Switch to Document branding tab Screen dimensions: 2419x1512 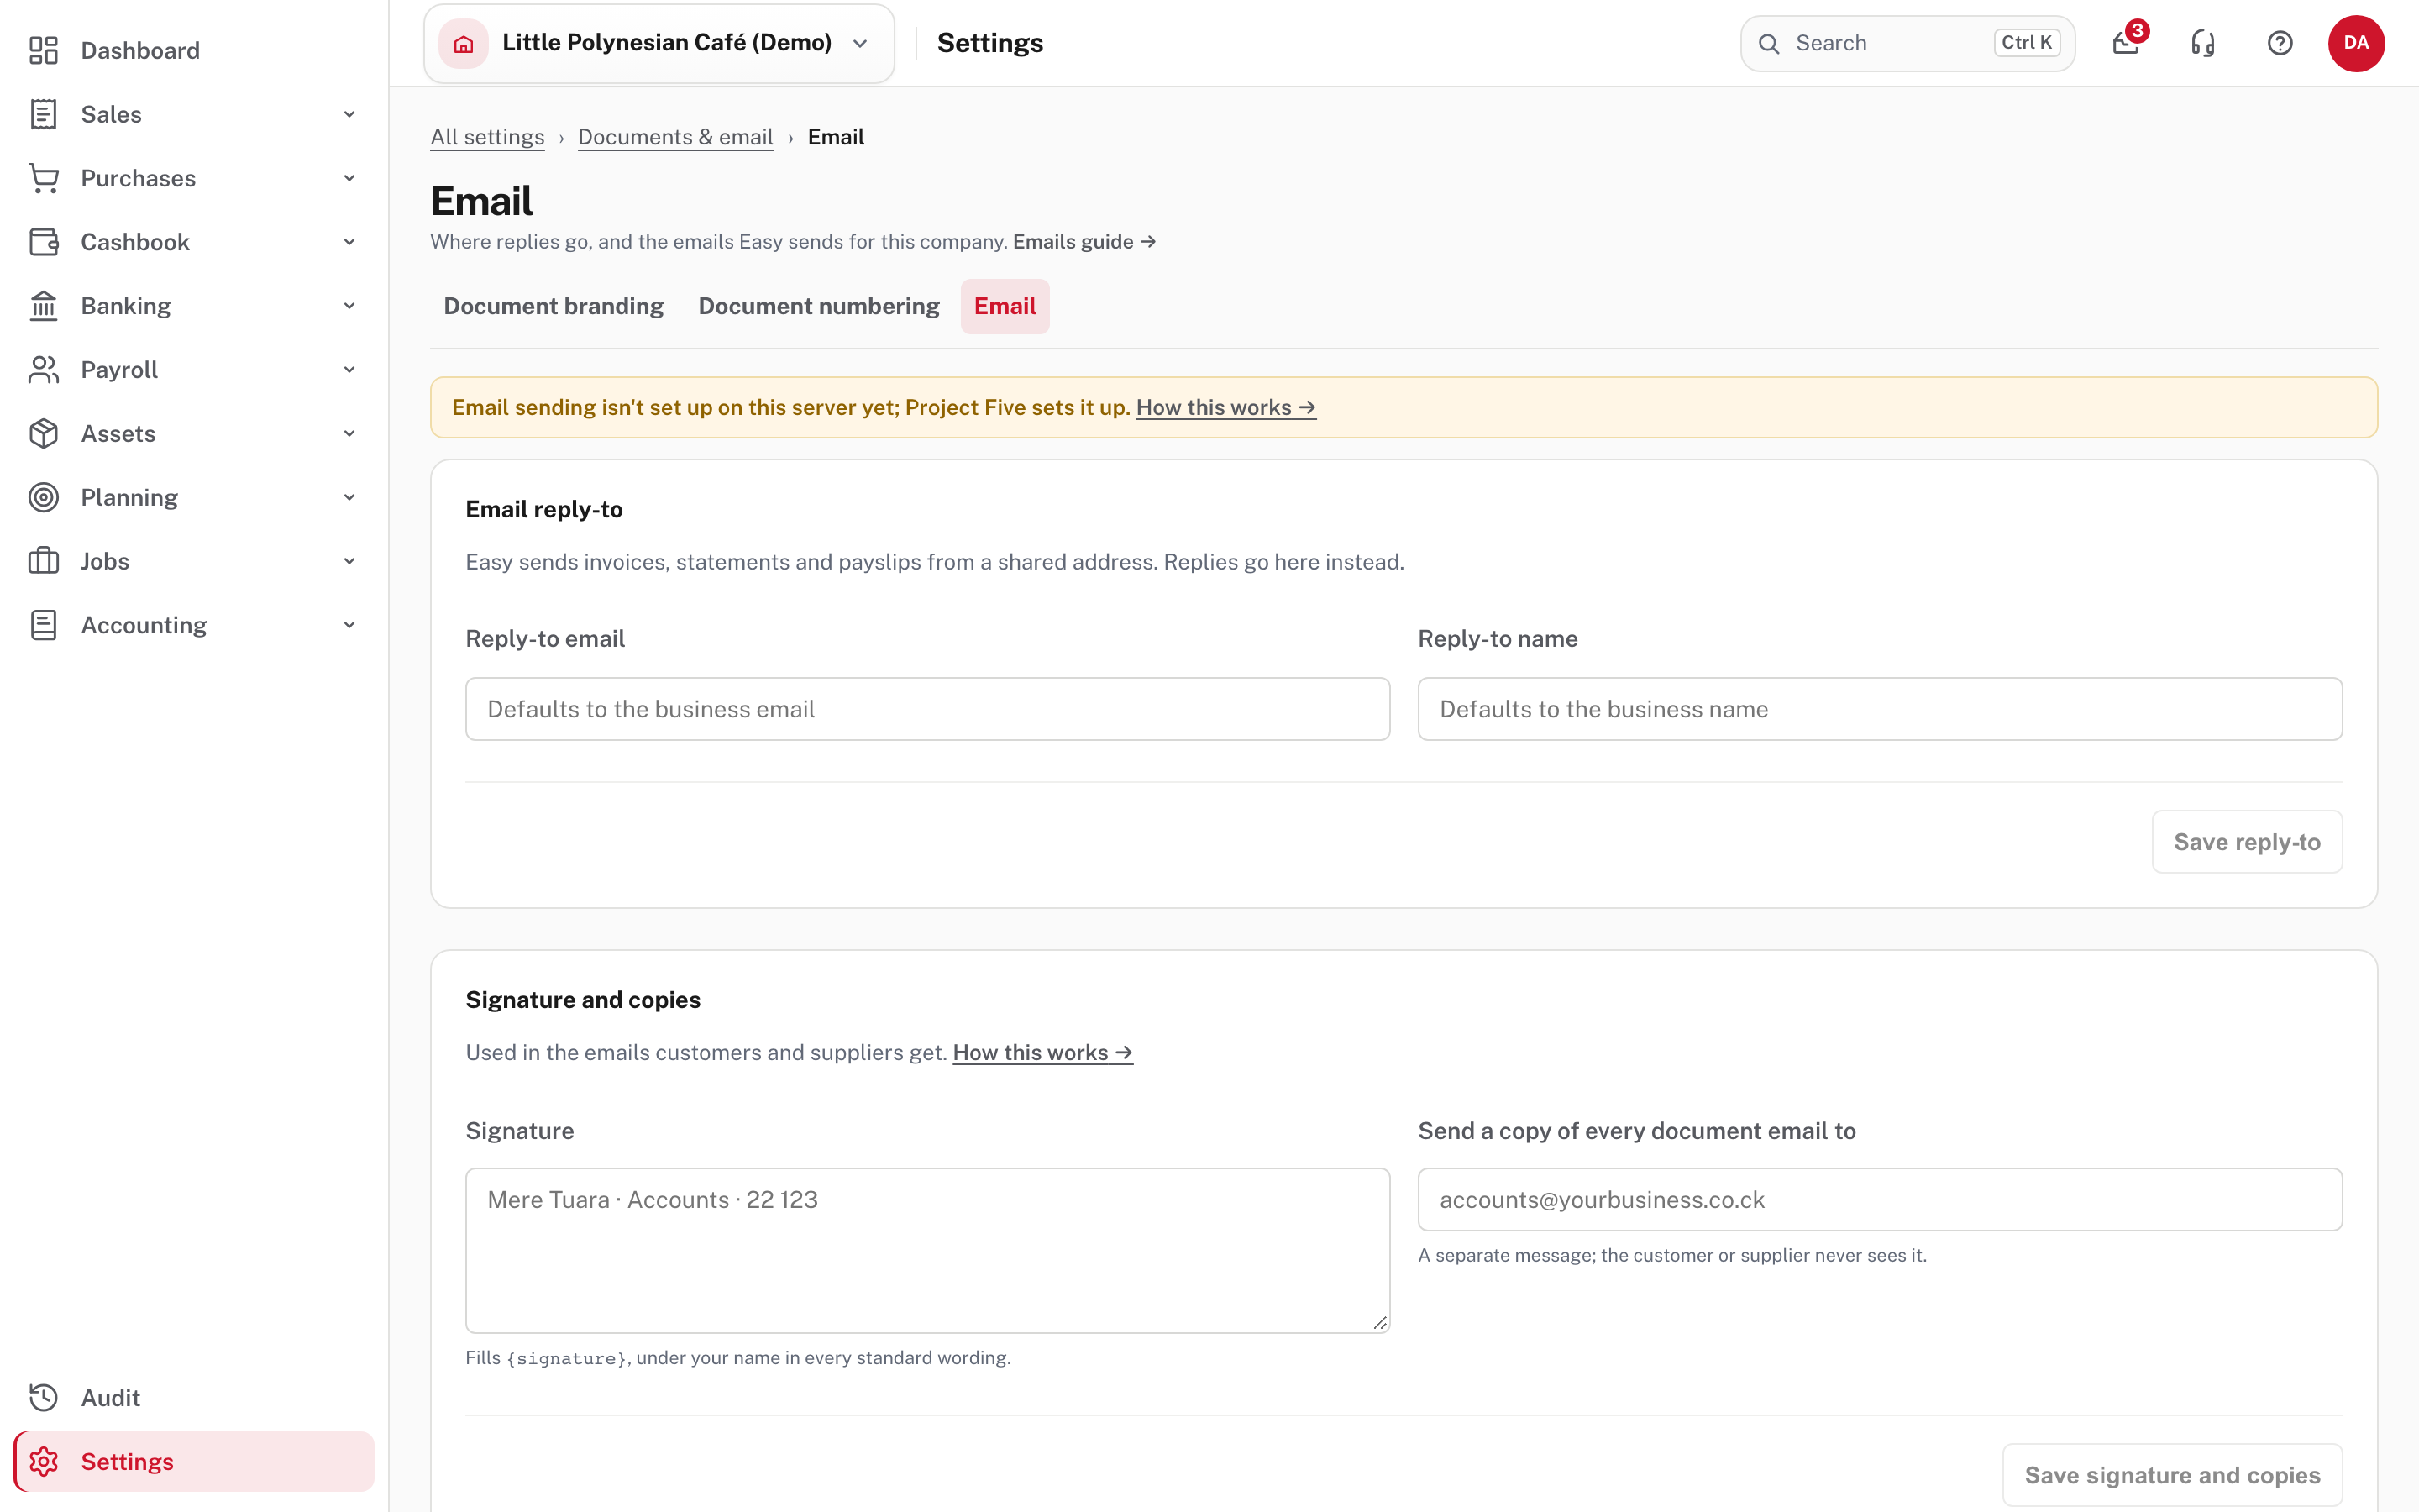coord(554,306)
